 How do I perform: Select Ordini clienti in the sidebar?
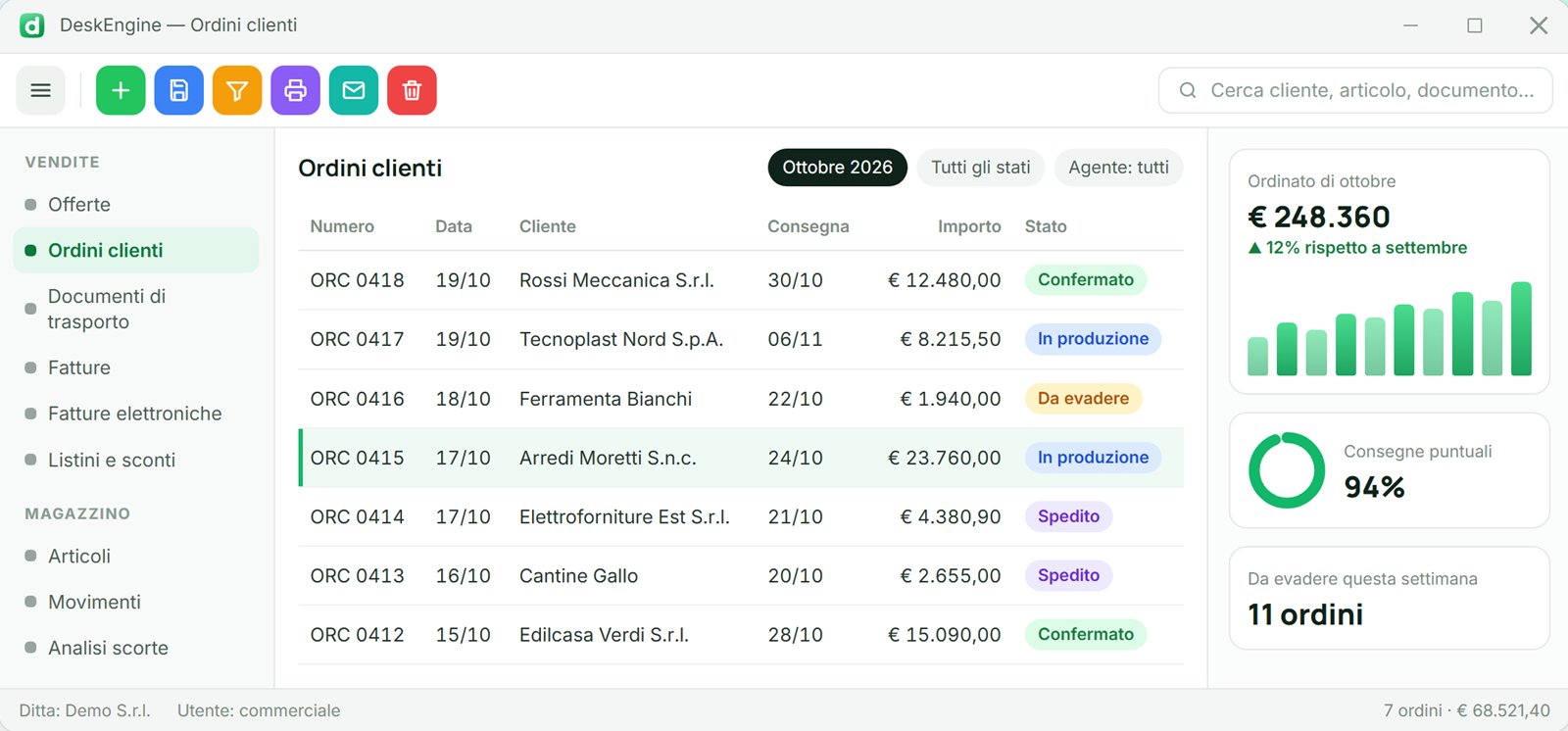point(136,250)
